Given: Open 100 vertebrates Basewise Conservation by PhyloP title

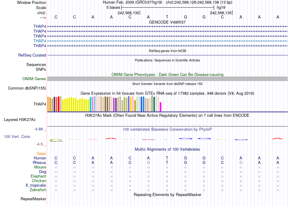Looking at the screenshot, I should pyautogui.click(x=167, y=129).
